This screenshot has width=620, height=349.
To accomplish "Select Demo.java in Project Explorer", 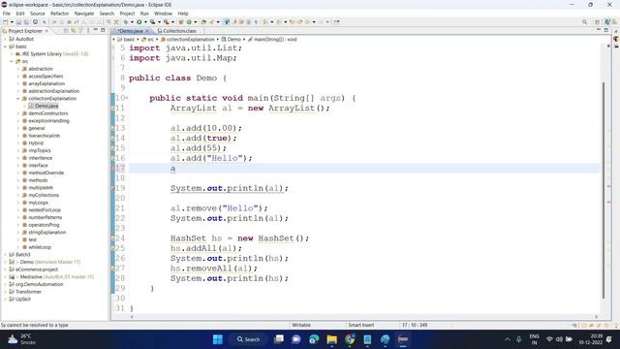I will [46, 106].
